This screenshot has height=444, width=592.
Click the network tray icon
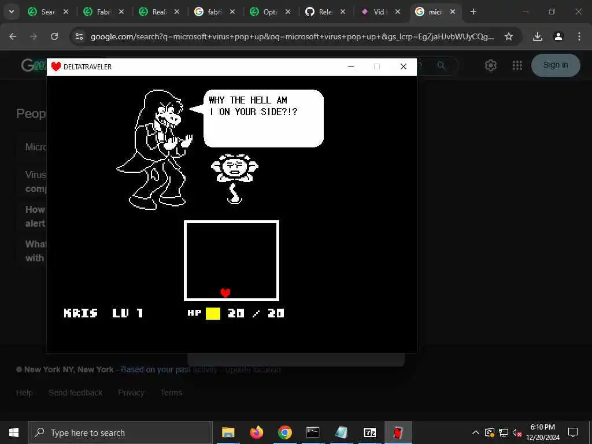pyautogui.click(x=504, y=432)
